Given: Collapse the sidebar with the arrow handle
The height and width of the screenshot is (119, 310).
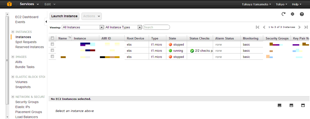Looking at the screenshot, I should (46, 22).
